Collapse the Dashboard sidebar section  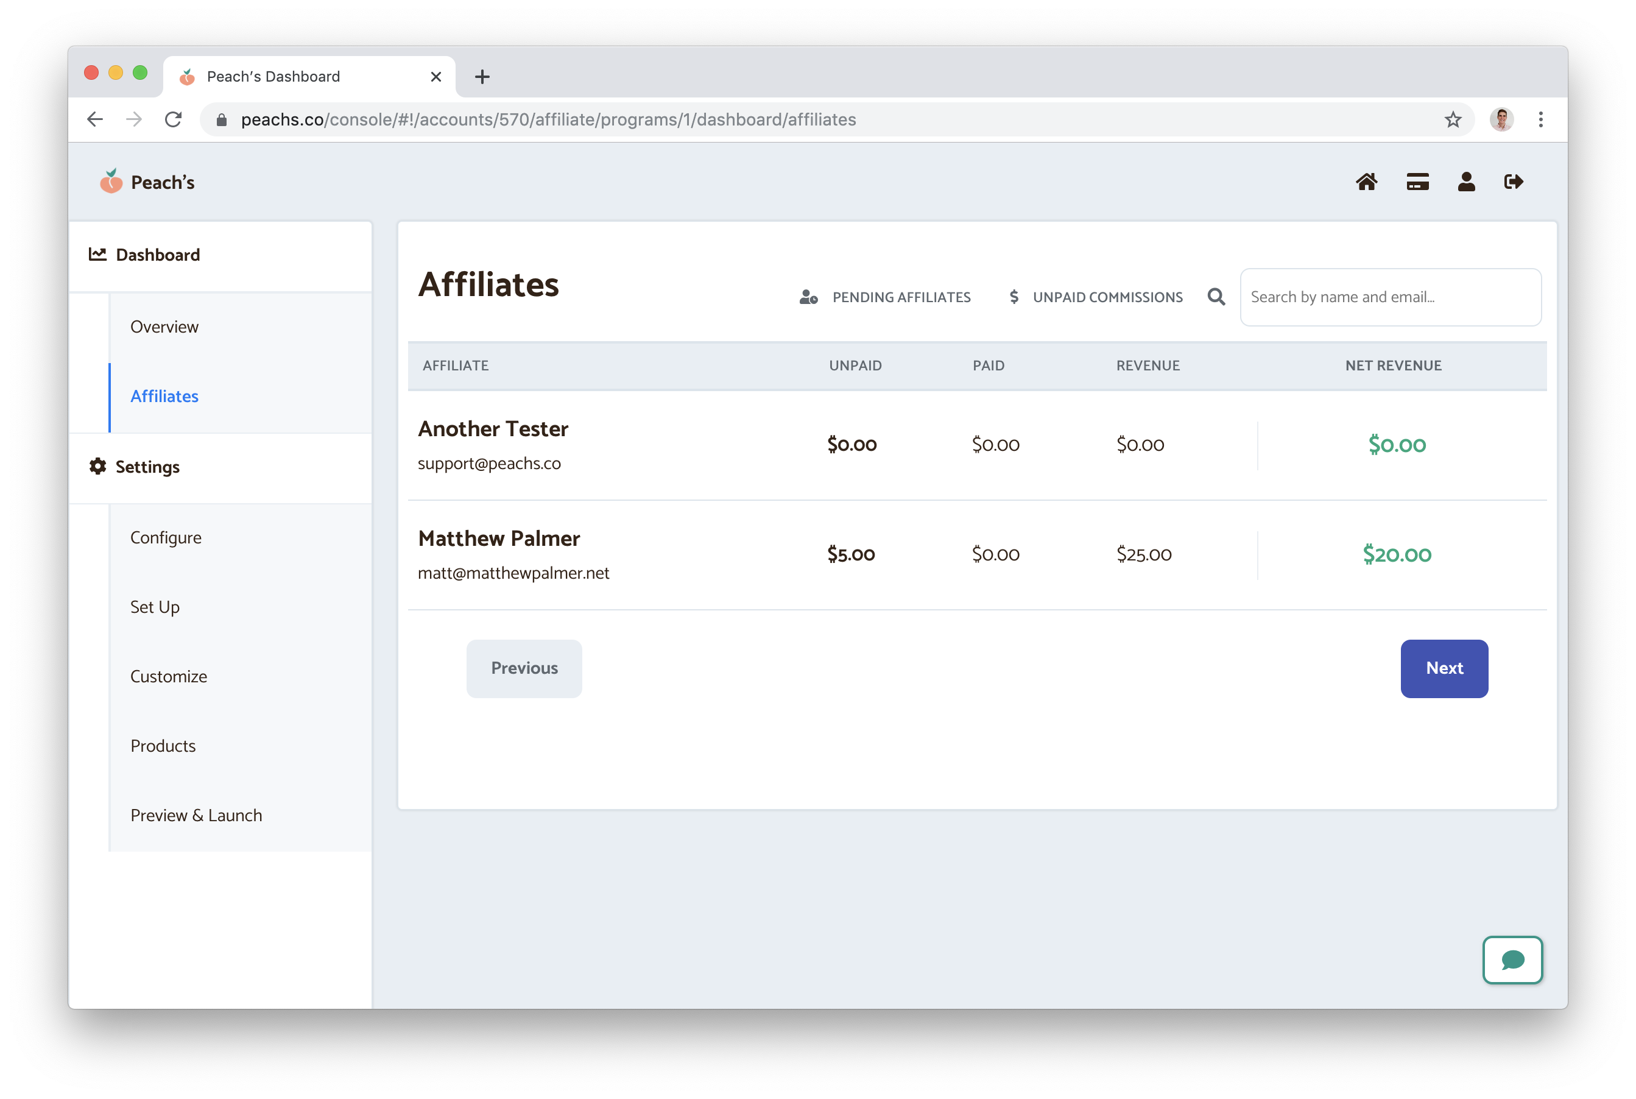tap(158, 255)
